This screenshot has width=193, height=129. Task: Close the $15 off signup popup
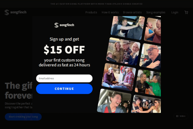coord(157,20)
